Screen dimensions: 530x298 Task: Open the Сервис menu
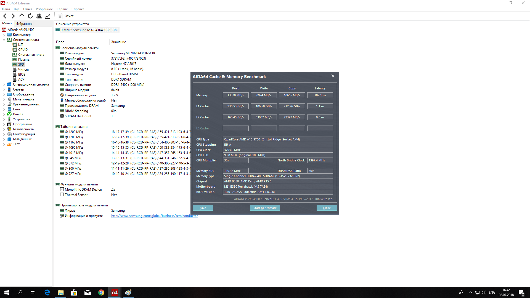62,9
